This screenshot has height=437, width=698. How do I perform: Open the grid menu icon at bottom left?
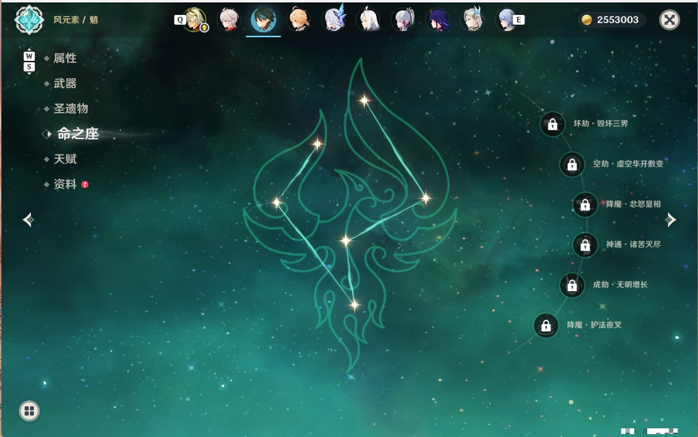click(29, 411)
